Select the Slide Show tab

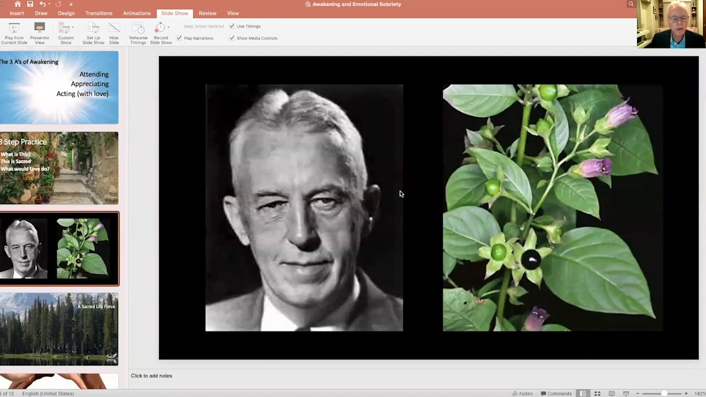[x=174, y=13]
